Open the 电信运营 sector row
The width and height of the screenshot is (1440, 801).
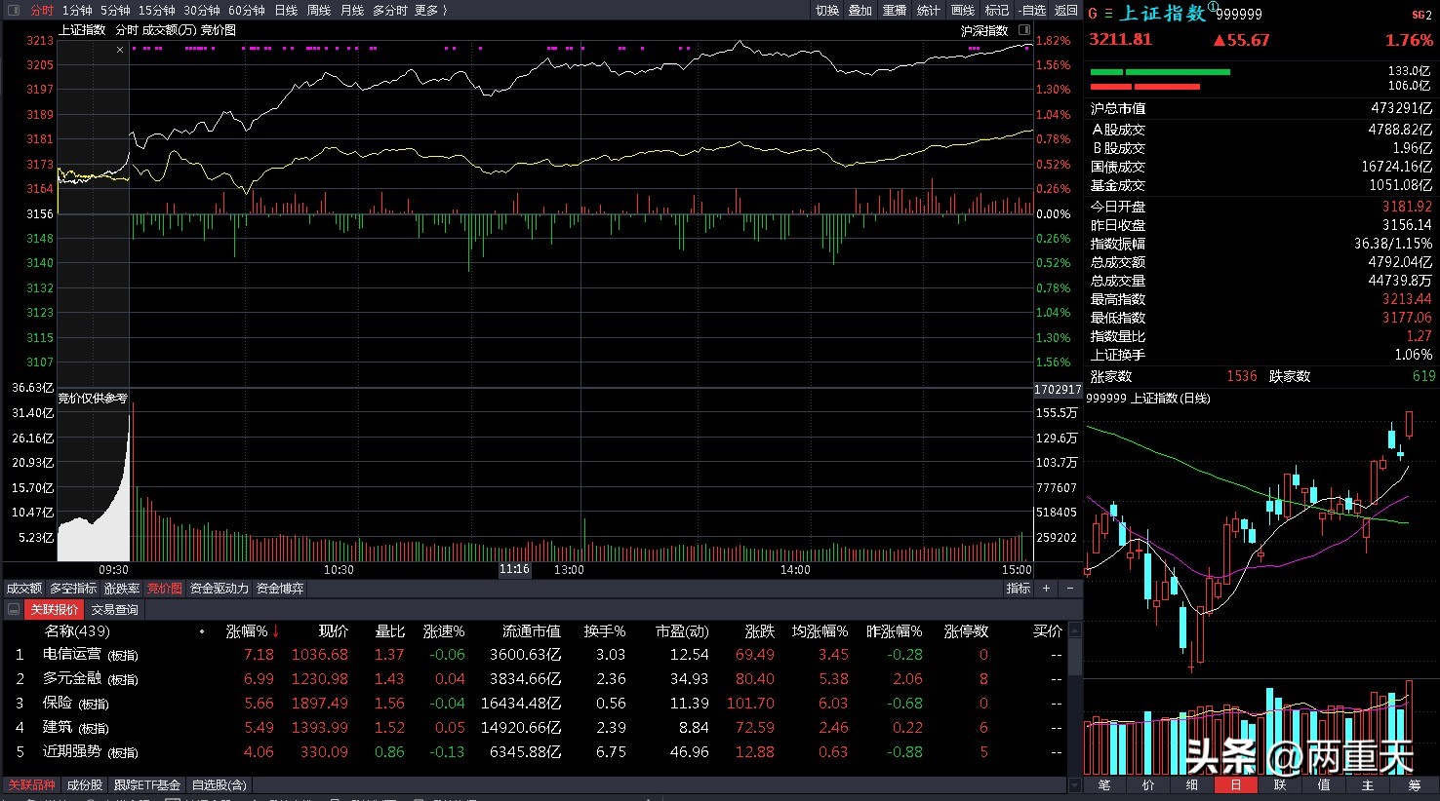(72, 655)
